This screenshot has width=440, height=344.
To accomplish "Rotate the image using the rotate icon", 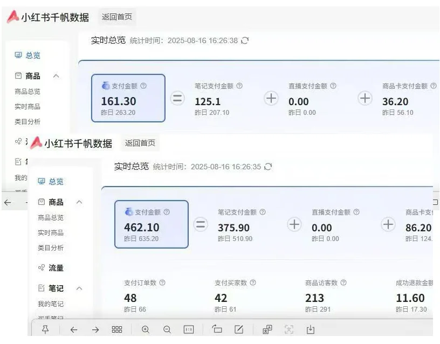I will [x=217, y=329].
